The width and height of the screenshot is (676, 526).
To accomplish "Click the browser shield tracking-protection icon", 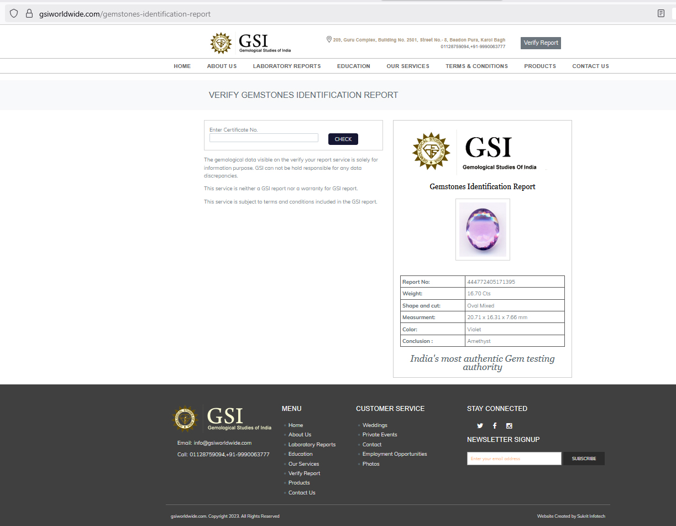I will (14, 14).
